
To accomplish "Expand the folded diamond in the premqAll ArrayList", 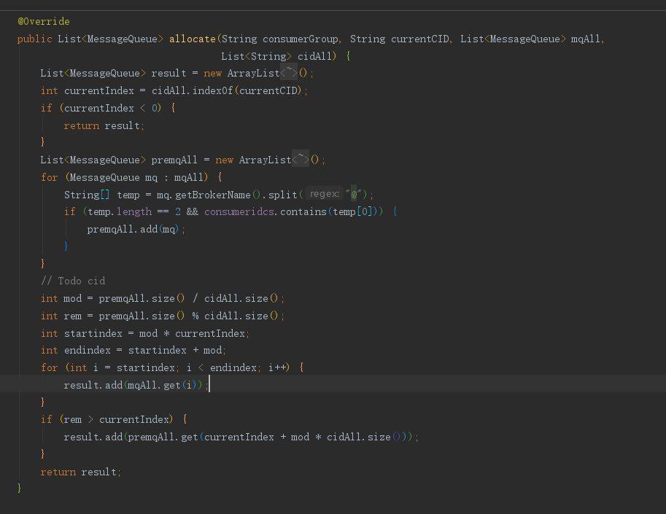I will pos(301,160).
